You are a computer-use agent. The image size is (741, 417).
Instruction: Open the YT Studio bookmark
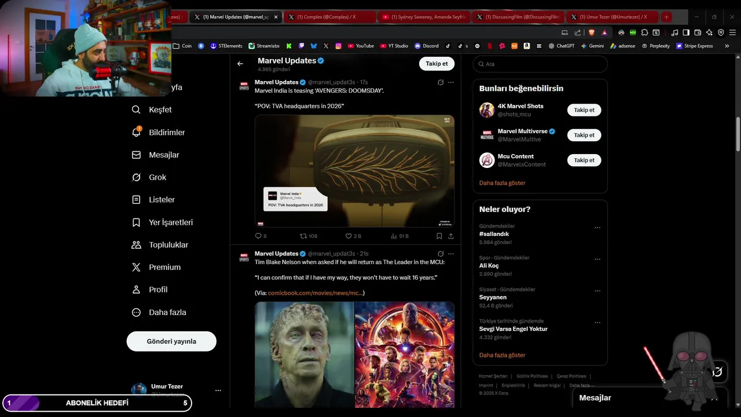coord(394,46)
